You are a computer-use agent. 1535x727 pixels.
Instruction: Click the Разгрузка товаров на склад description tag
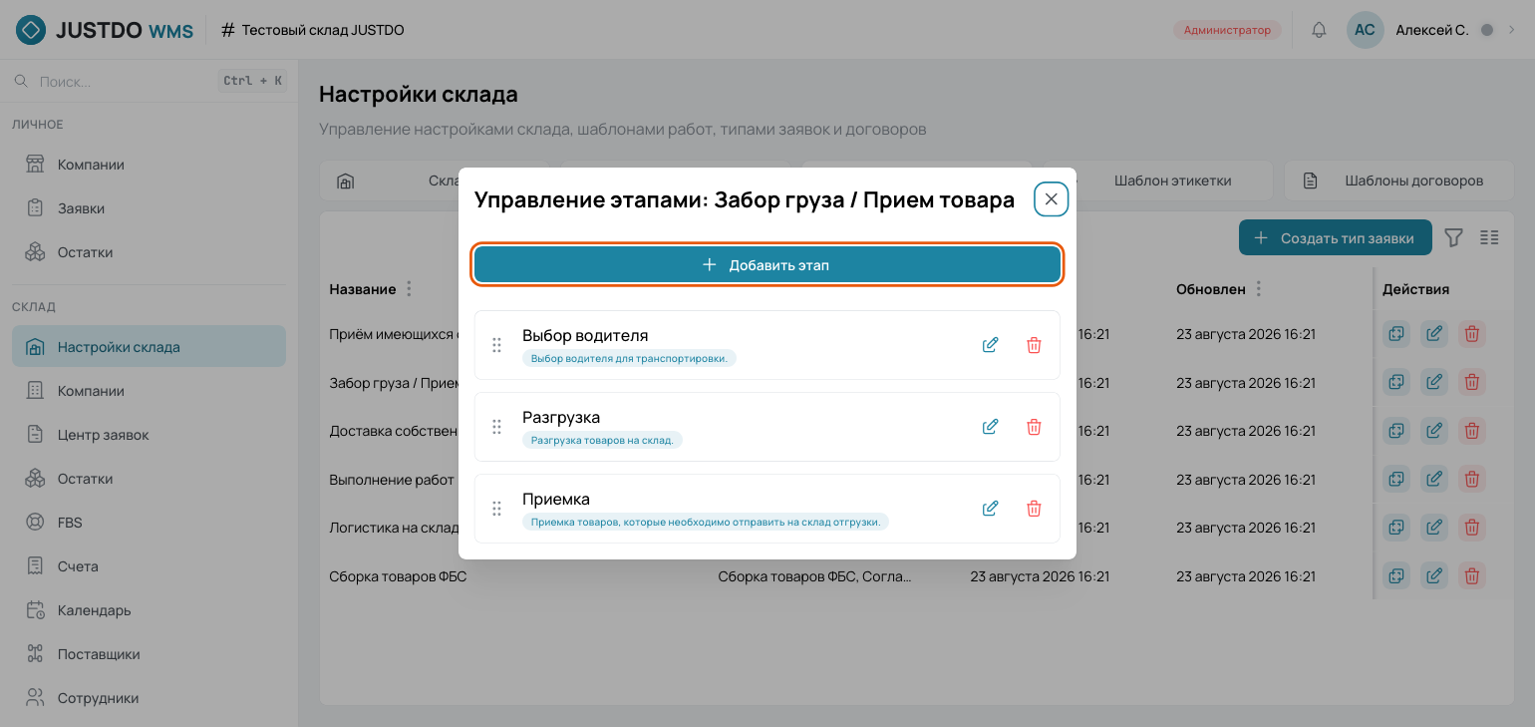pyautogui.click(x=602, y=440)
